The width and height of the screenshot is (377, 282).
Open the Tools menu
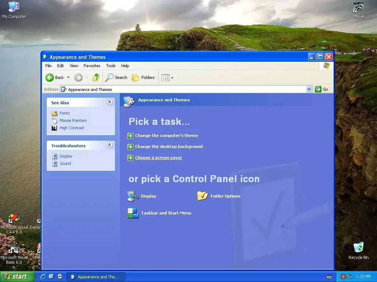(110, 66)
